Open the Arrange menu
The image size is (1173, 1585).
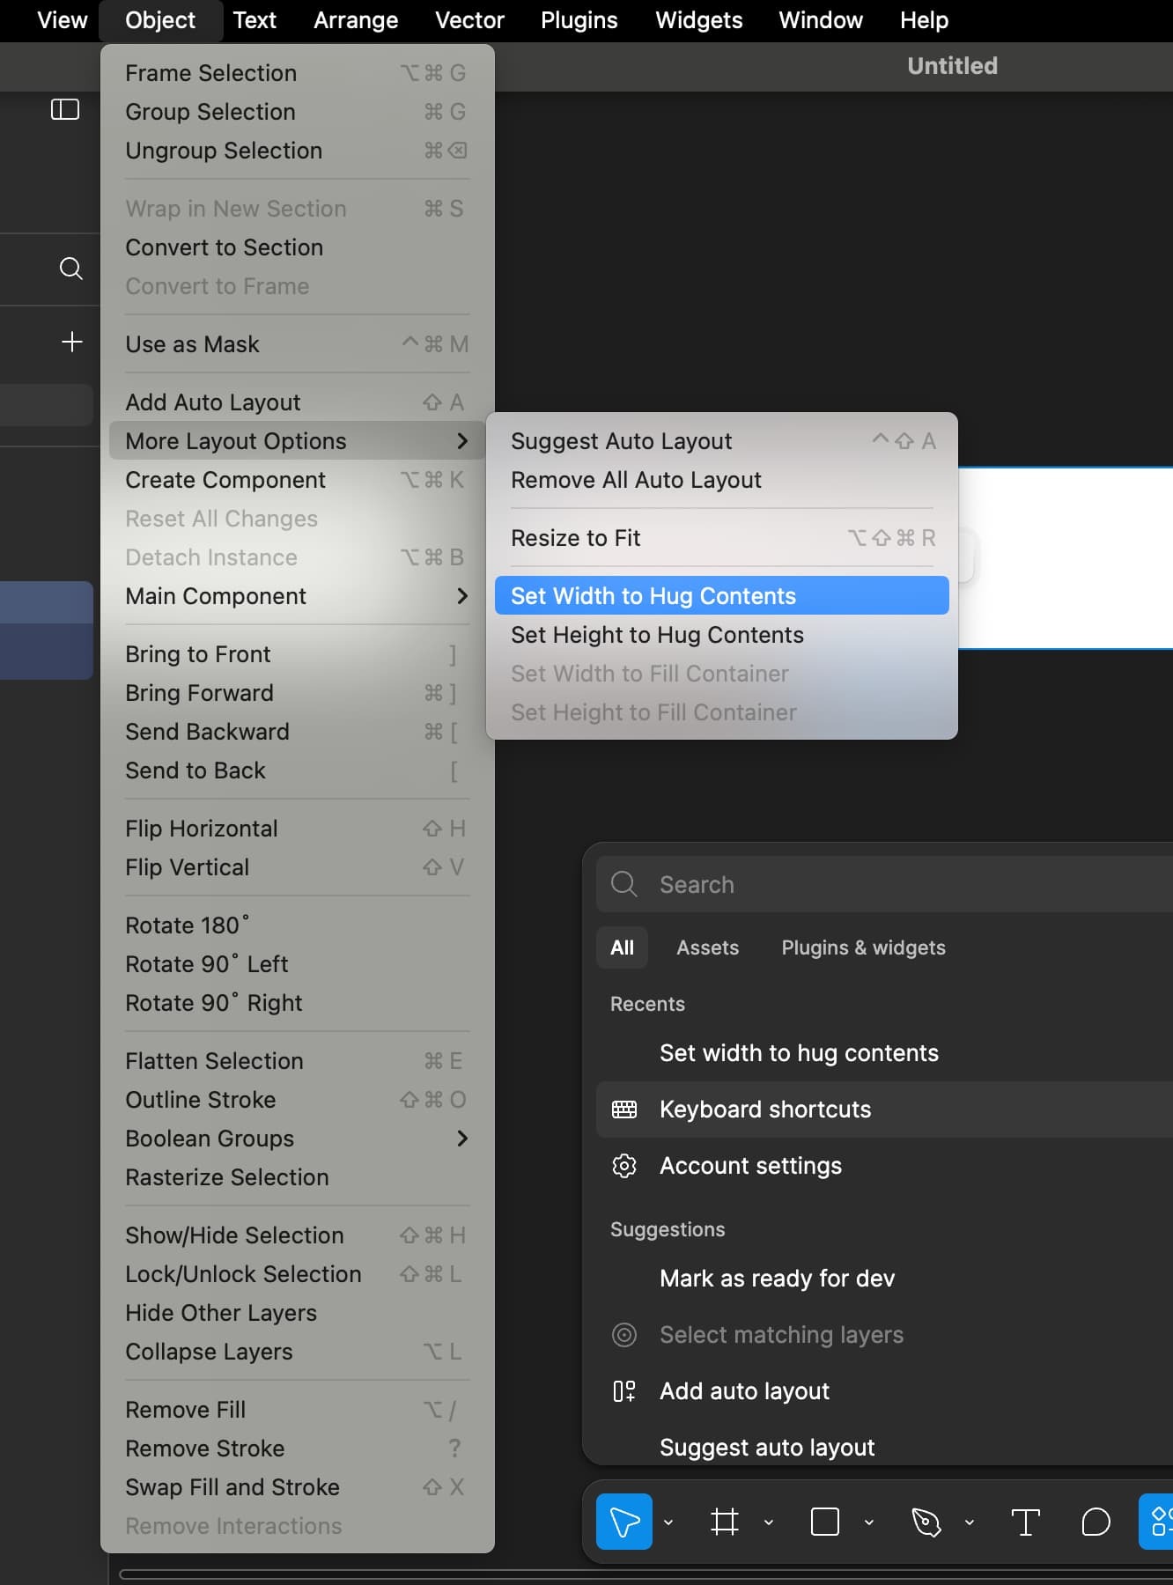pyautogui.click(x=356, y=20)
